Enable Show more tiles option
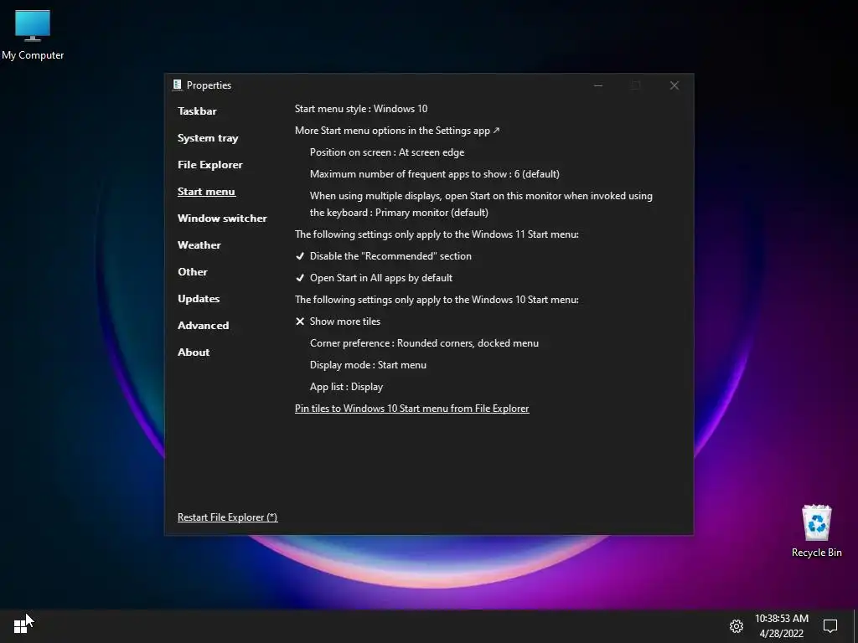This screenshot has width=858, height=643. coord(338,321)
